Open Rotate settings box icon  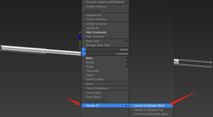pos(127,62)
